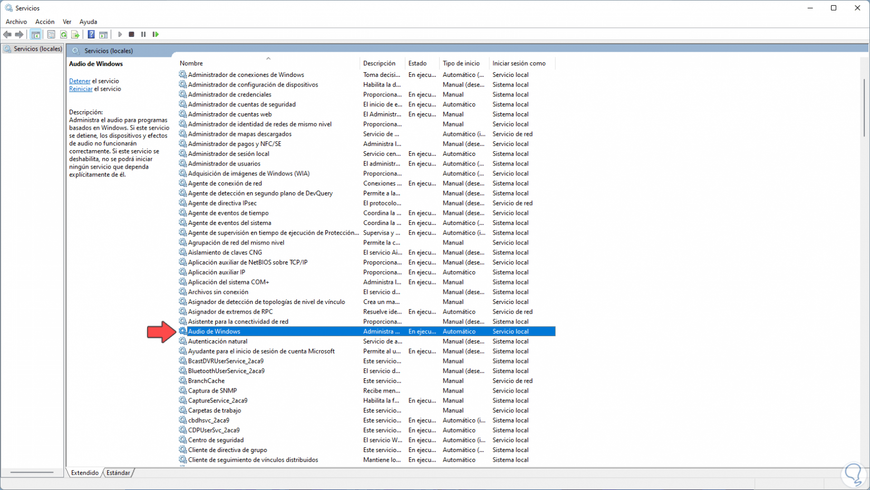Viewport: 870px width, 490px height.
Task: Refresh the services list via toolbar icon
Action: [x=63, y=35]
